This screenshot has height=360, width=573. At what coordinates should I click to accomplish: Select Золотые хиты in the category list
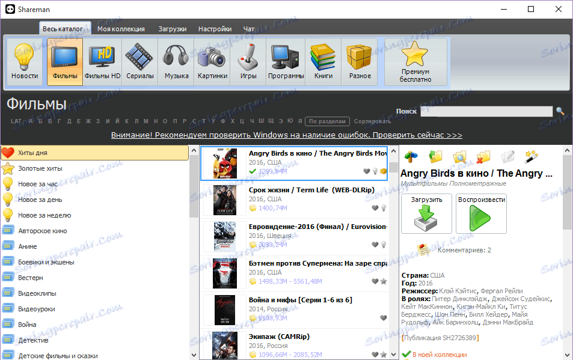click(x=94, y=168)
